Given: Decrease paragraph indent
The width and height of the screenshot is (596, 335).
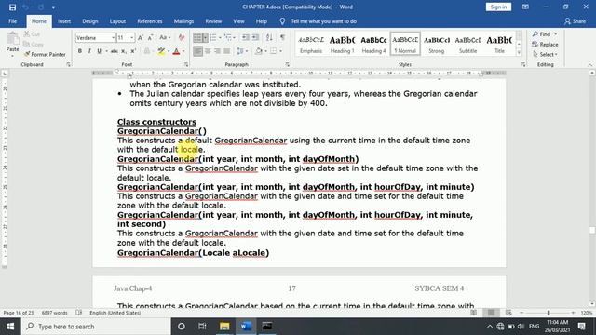Looking at the screenshot, I should (246, 37).
